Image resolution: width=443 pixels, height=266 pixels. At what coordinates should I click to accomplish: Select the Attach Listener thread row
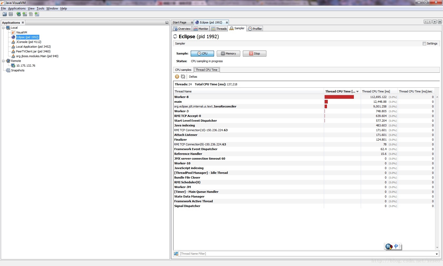[x=304, y=135]
